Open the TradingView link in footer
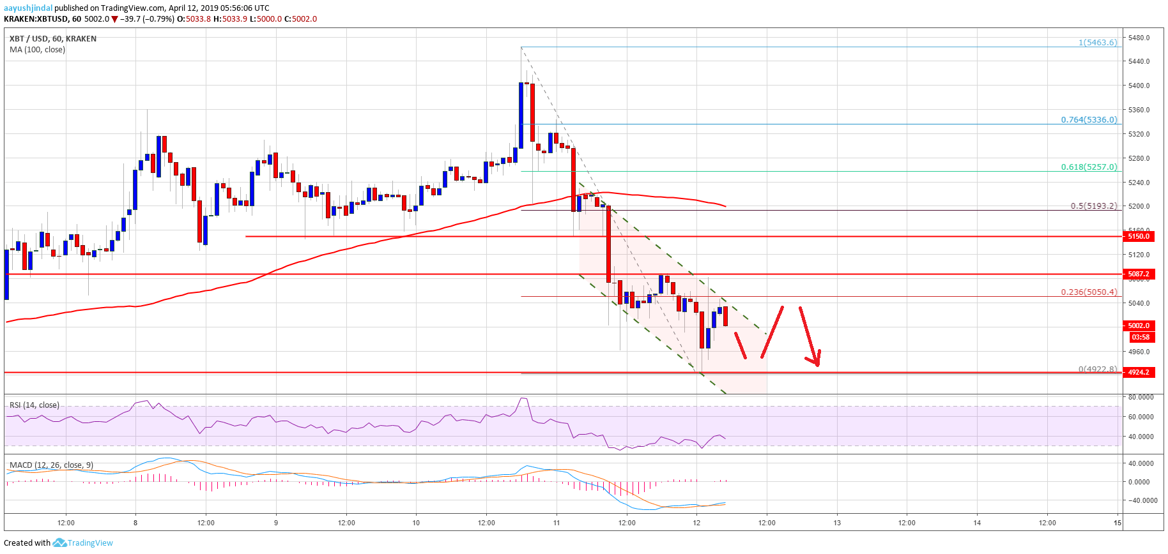1168x554 pixels. coord(90,543)
